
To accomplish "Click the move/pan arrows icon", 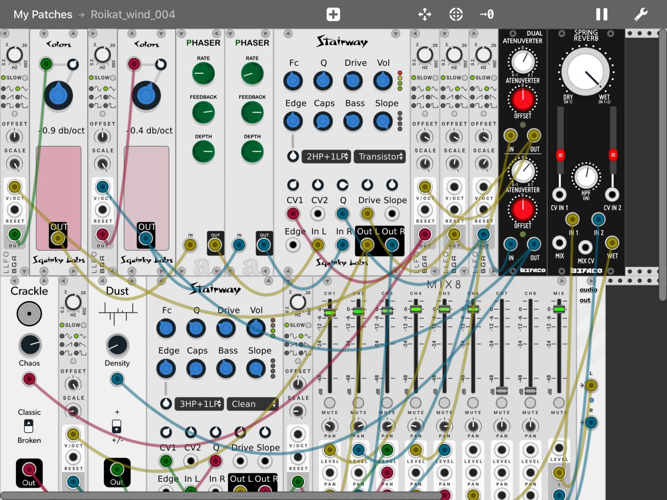I will point(425,14).
